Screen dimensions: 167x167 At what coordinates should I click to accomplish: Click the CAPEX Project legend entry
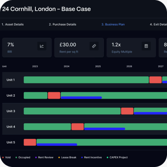(117, 157)
